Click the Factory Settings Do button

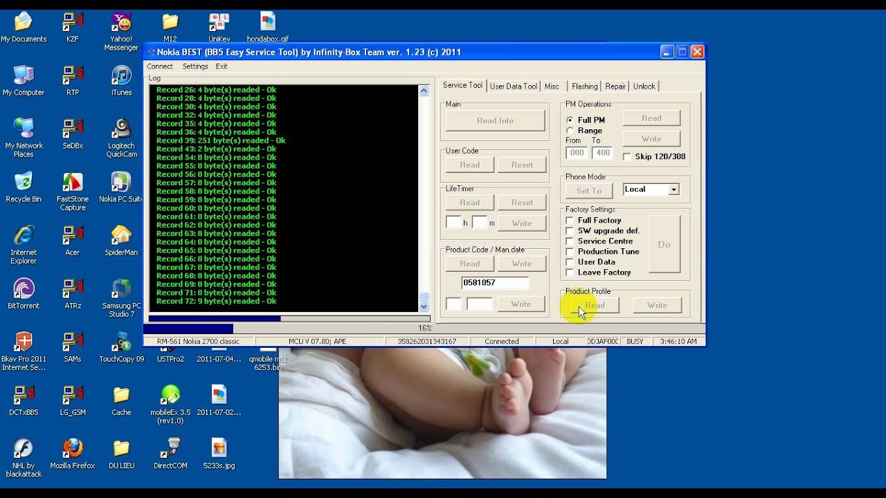pyautogui.click(x=664, y=245)
